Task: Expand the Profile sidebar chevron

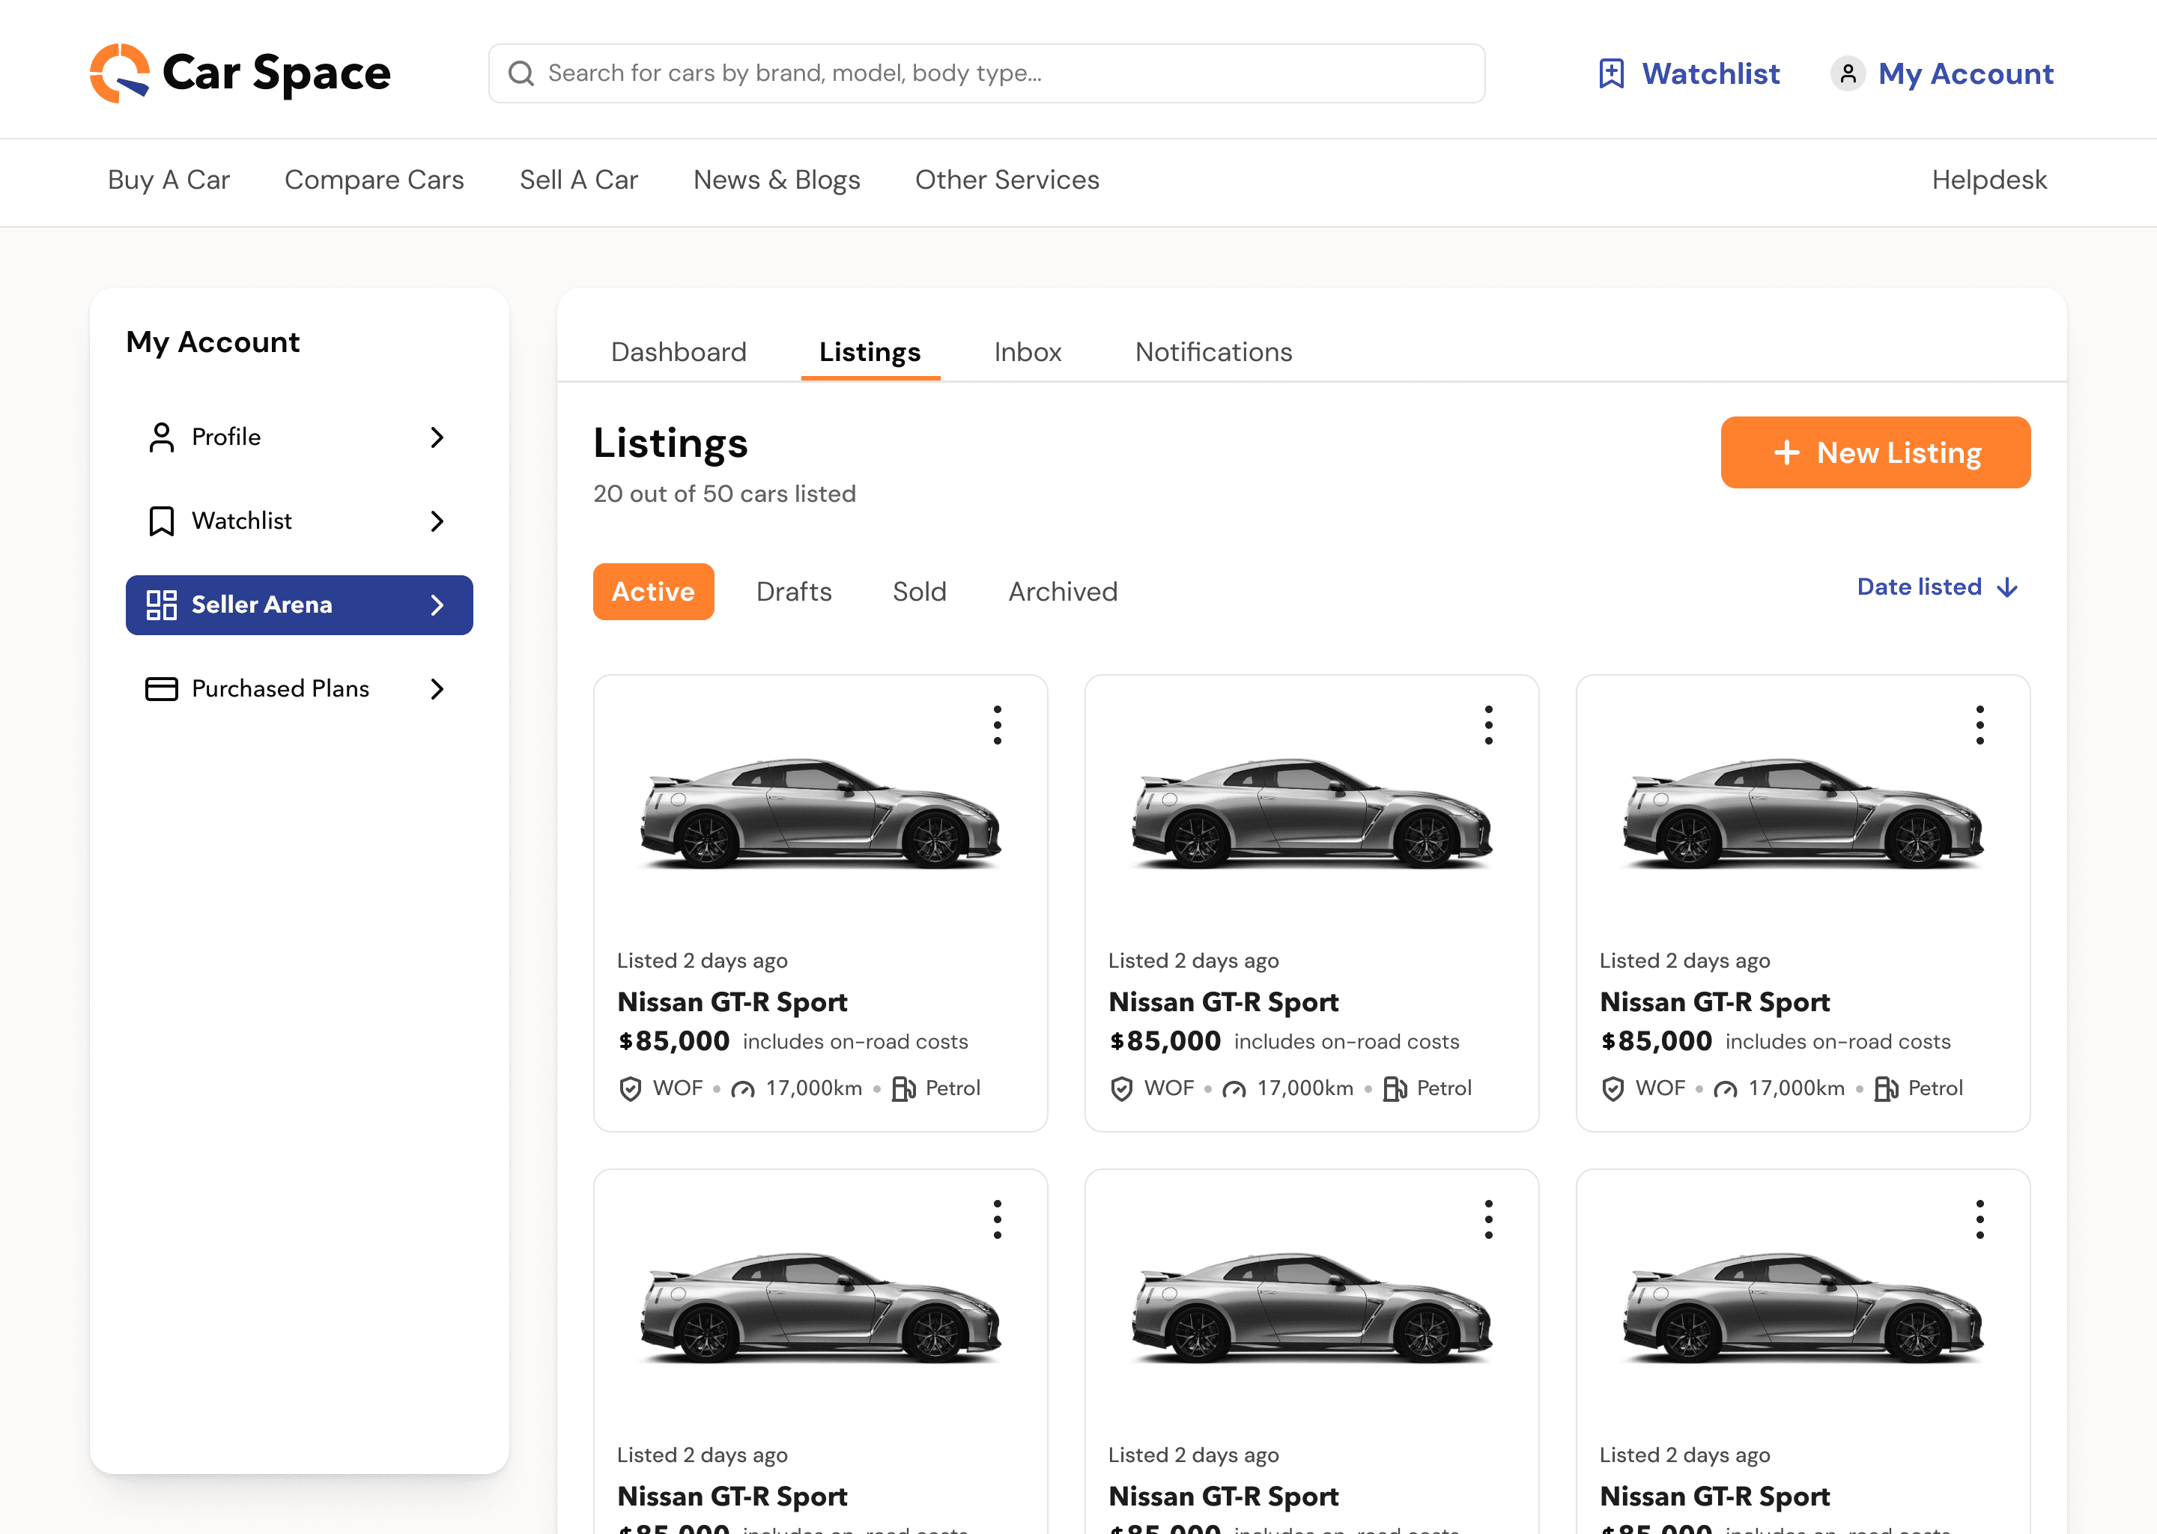Action: pyautogui.click(x=437, y=437)
